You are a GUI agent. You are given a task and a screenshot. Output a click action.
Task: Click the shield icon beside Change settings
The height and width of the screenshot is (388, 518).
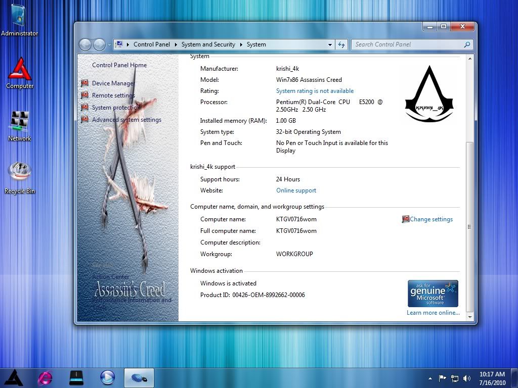tap(405, 219)
